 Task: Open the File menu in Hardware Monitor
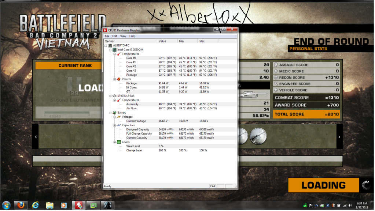tap(107, 36)
